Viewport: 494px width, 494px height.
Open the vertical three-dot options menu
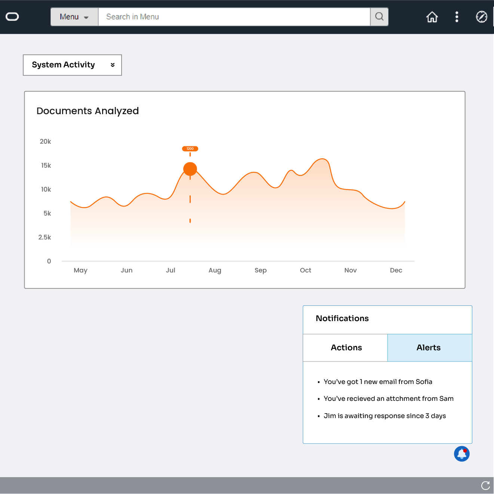[457, 17]
